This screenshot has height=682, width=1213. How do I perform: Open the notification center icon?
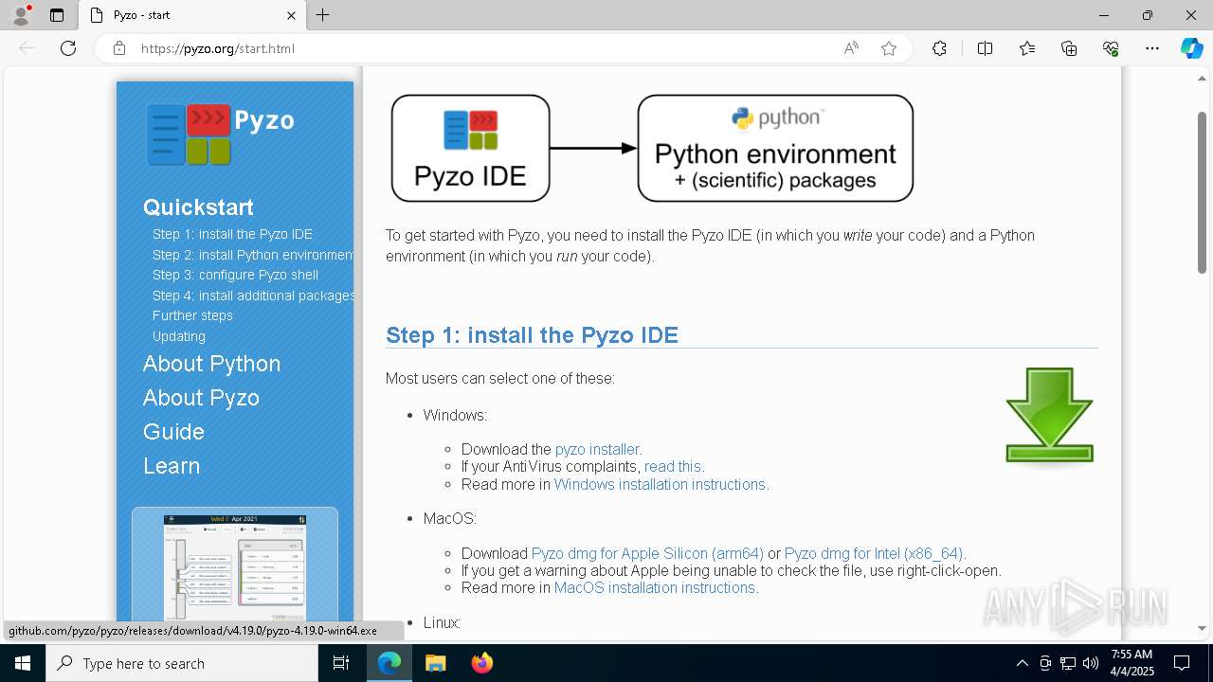coord(1182,663)
